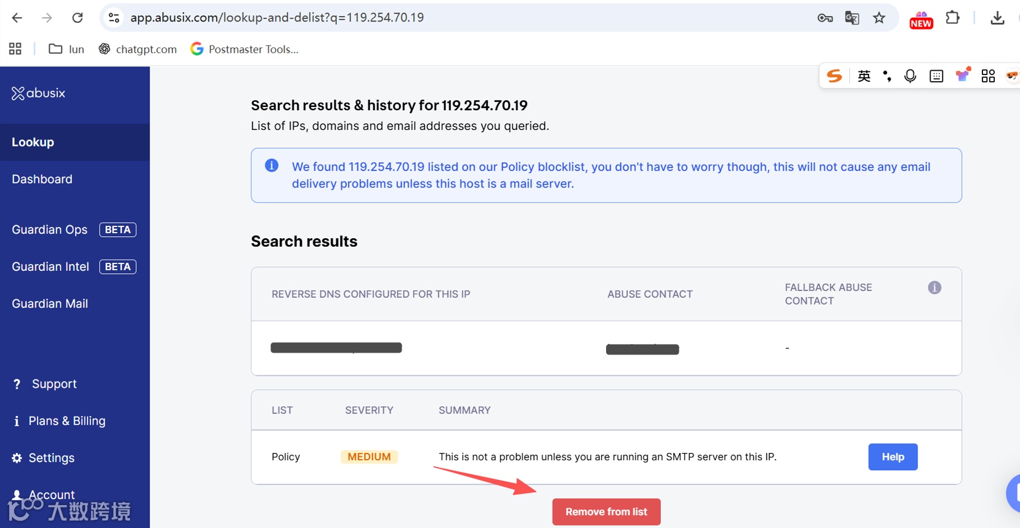This screenshot has width=1020, height=528.
Task: Click the address bar URL field
Action: click(431, 18)
